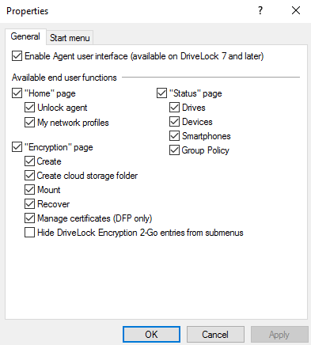Toggle the Group Policy checkbox
Viewport: 311px width, 345px height.
pos(174,150)
